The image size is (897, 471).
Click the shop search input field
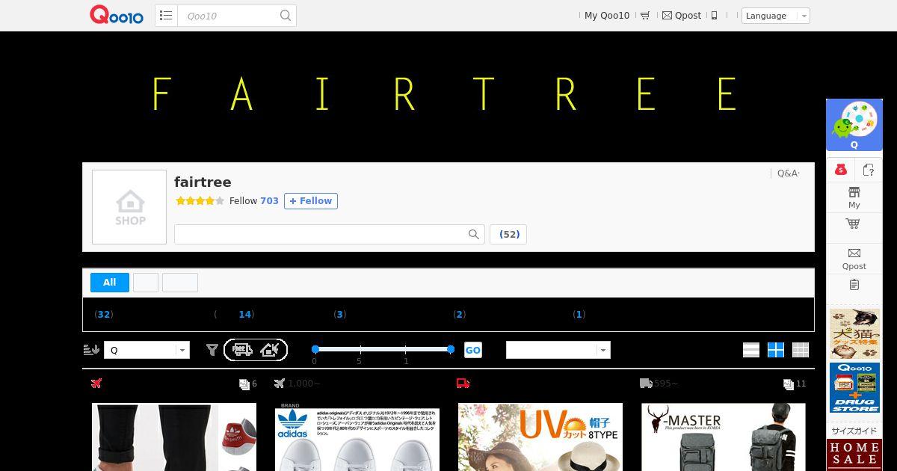pyautogui.click(x=321, y=234)
